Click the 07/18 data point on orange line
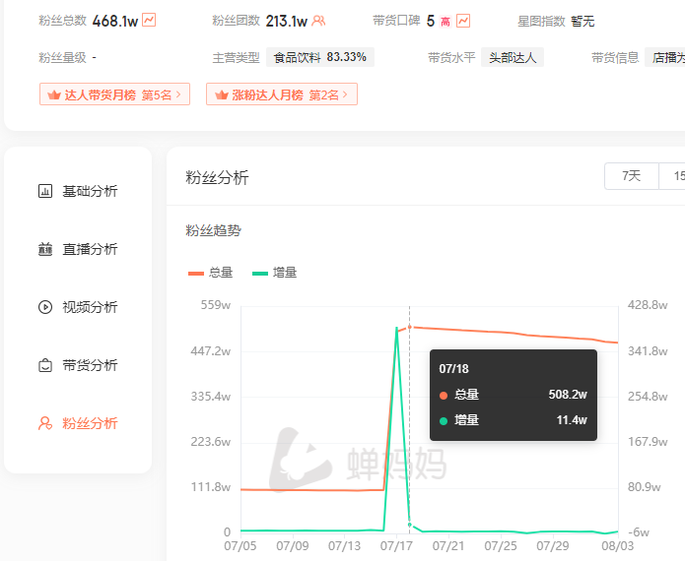685x561 pixels. 409,327
